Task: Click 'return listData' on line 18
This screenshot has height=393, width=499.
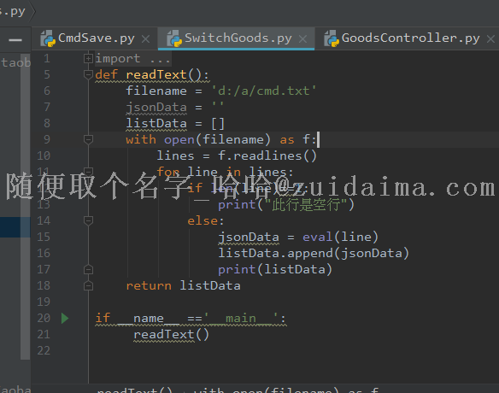Action: [184, 285]
